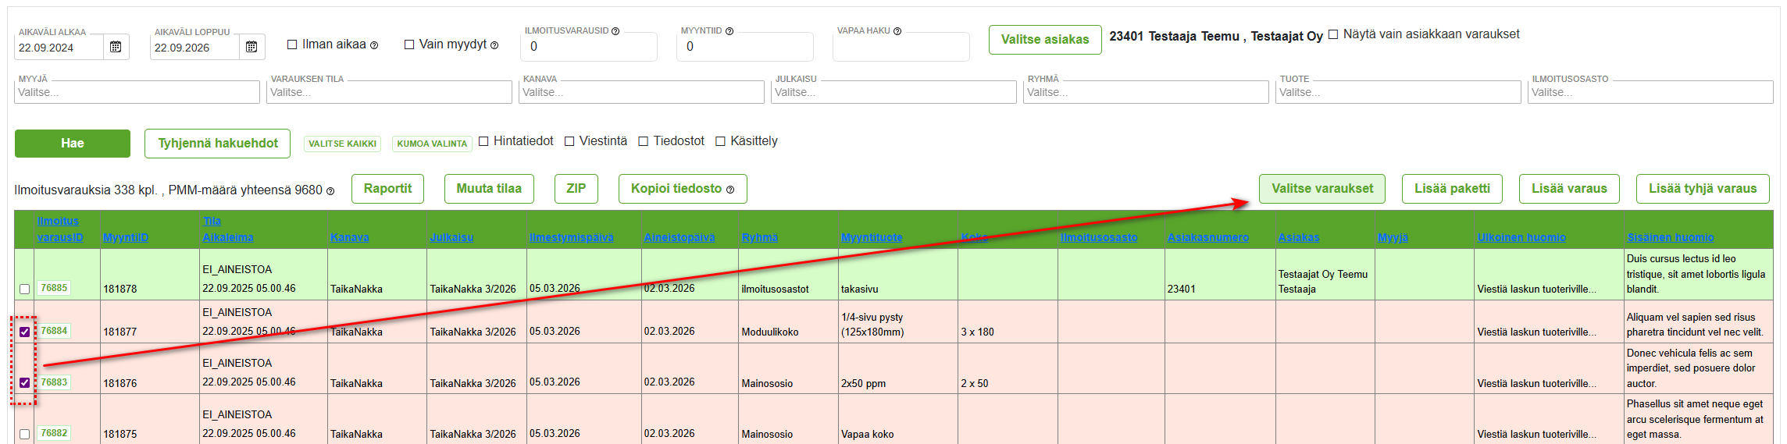Open reservation ID 76883 link
The image size is (1787, 444).
[x=54, y=382]
